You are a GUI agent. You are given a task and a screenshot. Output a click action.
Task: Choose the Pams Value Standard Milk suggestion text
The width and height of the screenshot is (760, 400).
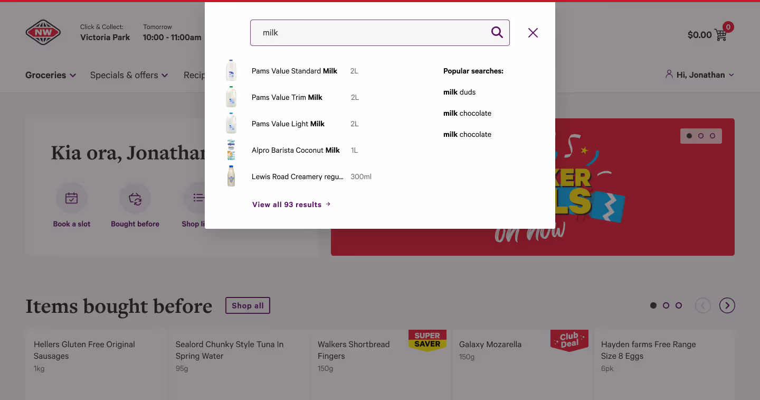coord(294,71)
